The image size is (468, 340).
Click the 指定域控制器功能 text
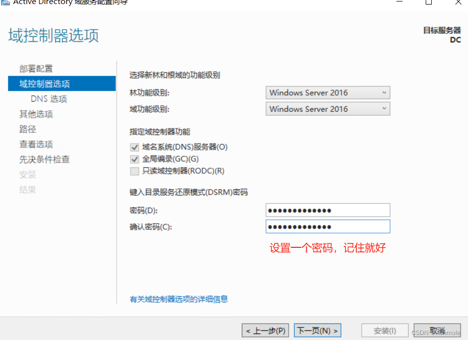coord(160,131)
